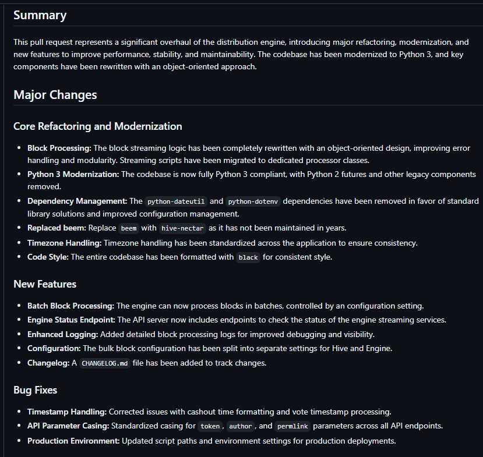Click the bold Timestamp Handling label
This screenshot has width=483, height=457.
pos(68,412)
